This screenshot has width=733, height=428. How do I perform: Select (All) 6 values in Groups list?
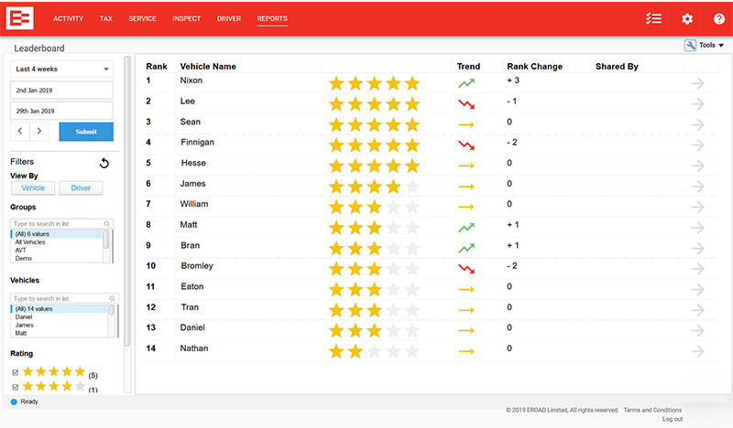(x=56, y=234)
